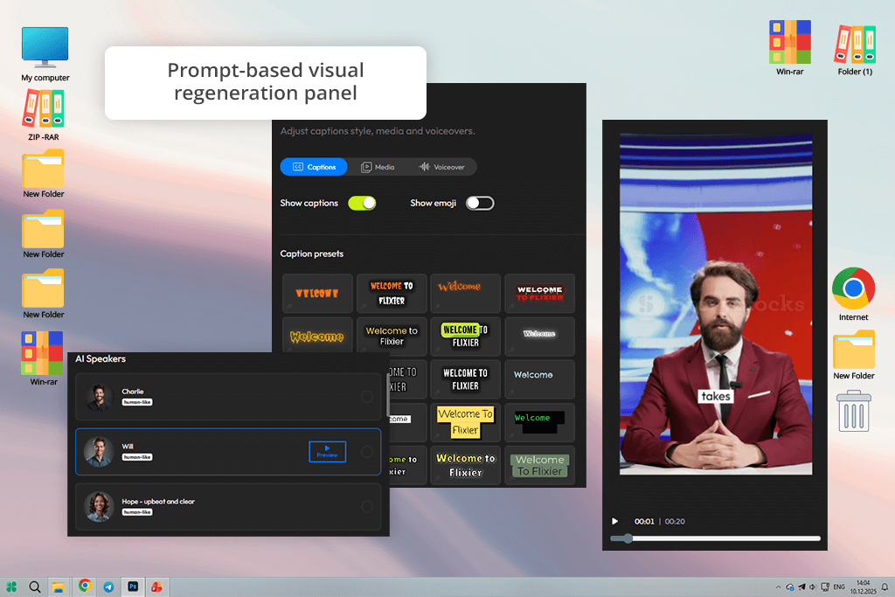The height and width of the screenshot is (597, 895).
Task: Play the video preview
Action: (x=614, y=521)
